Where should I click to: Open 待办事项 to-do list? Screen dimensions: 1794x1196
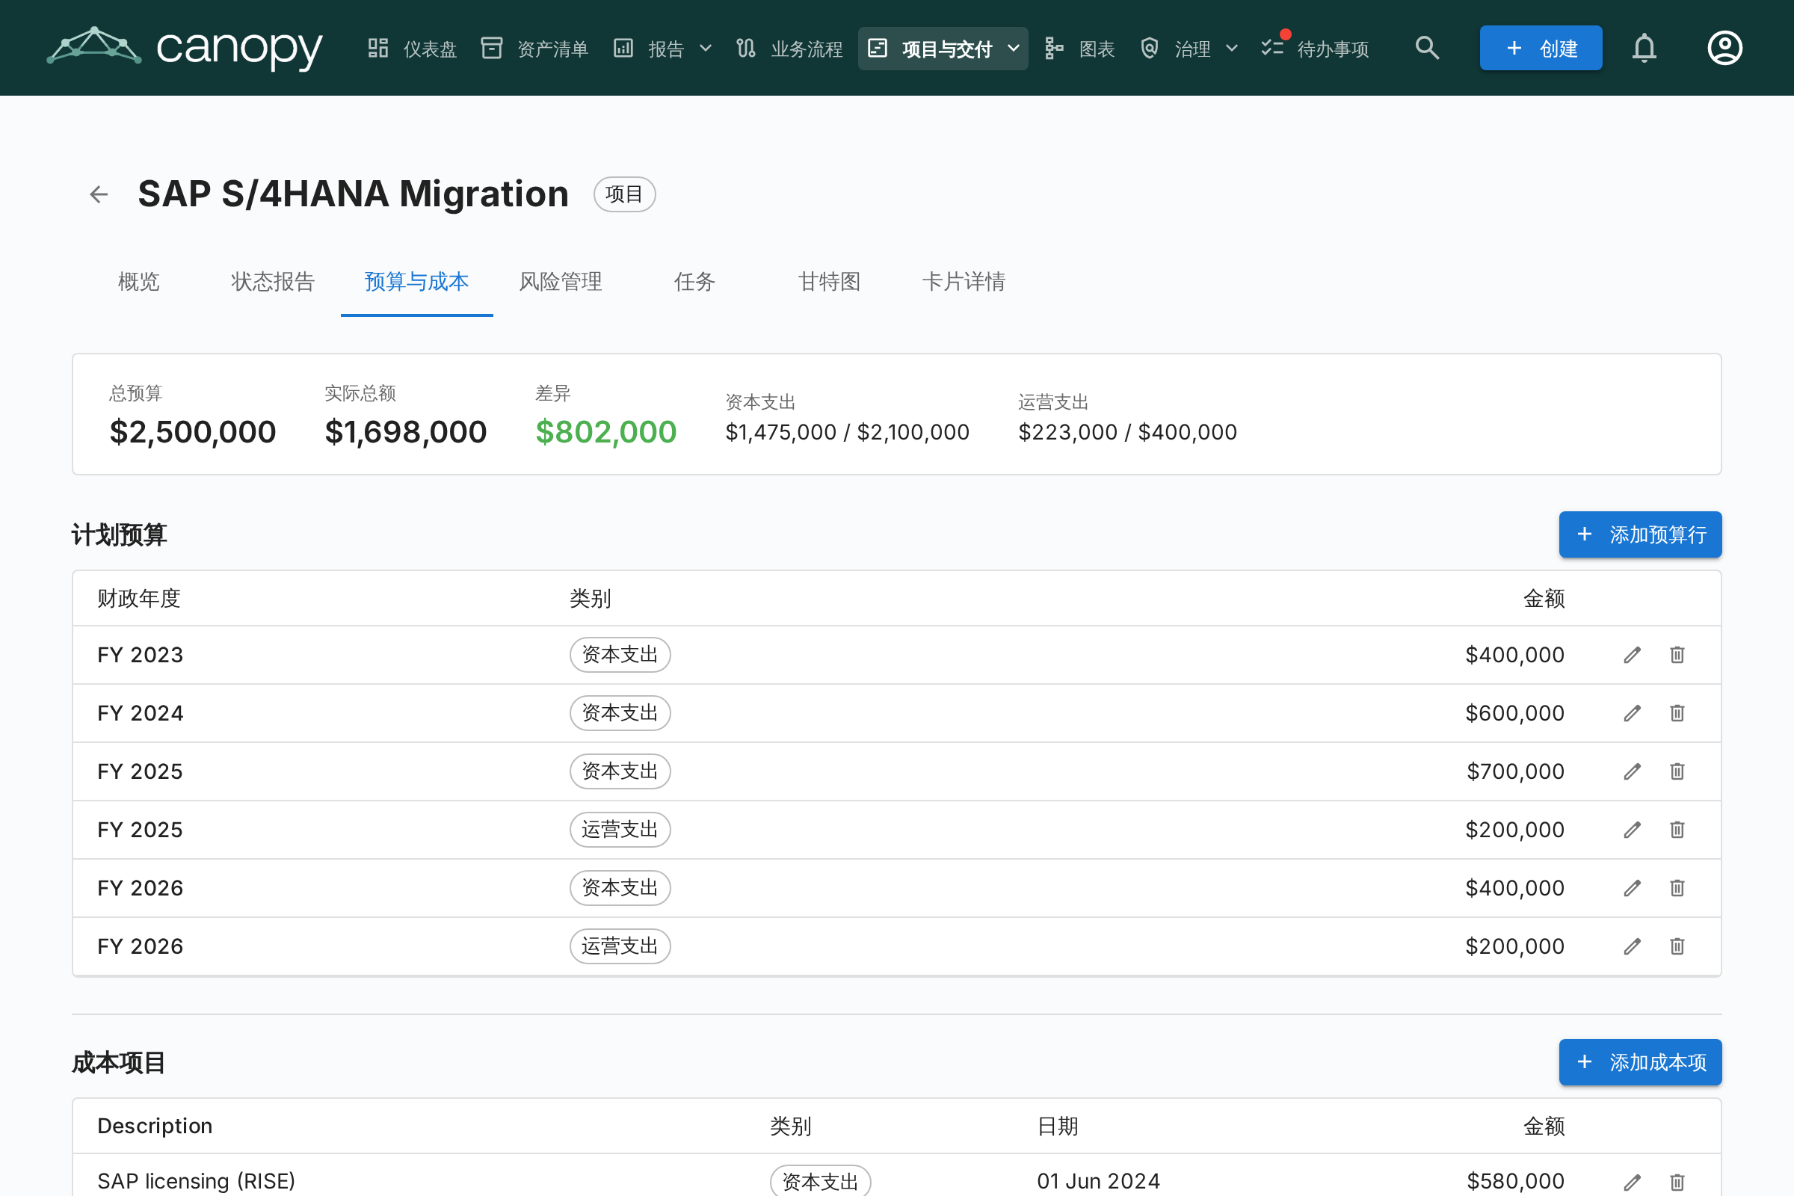(1315, 49)
